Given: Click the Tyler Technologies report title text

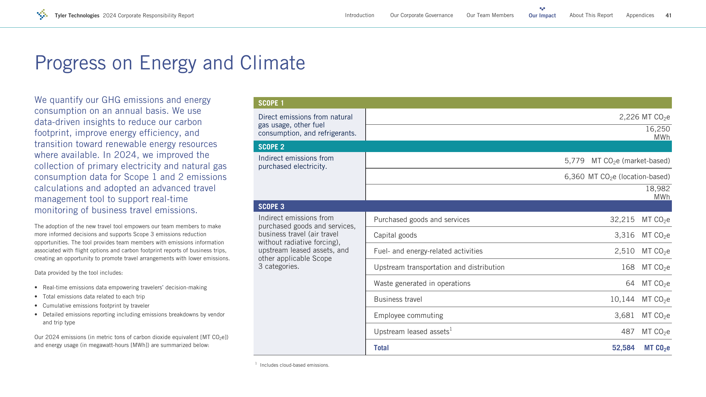Looking at the screenshot, I should (x=124, y=16).
